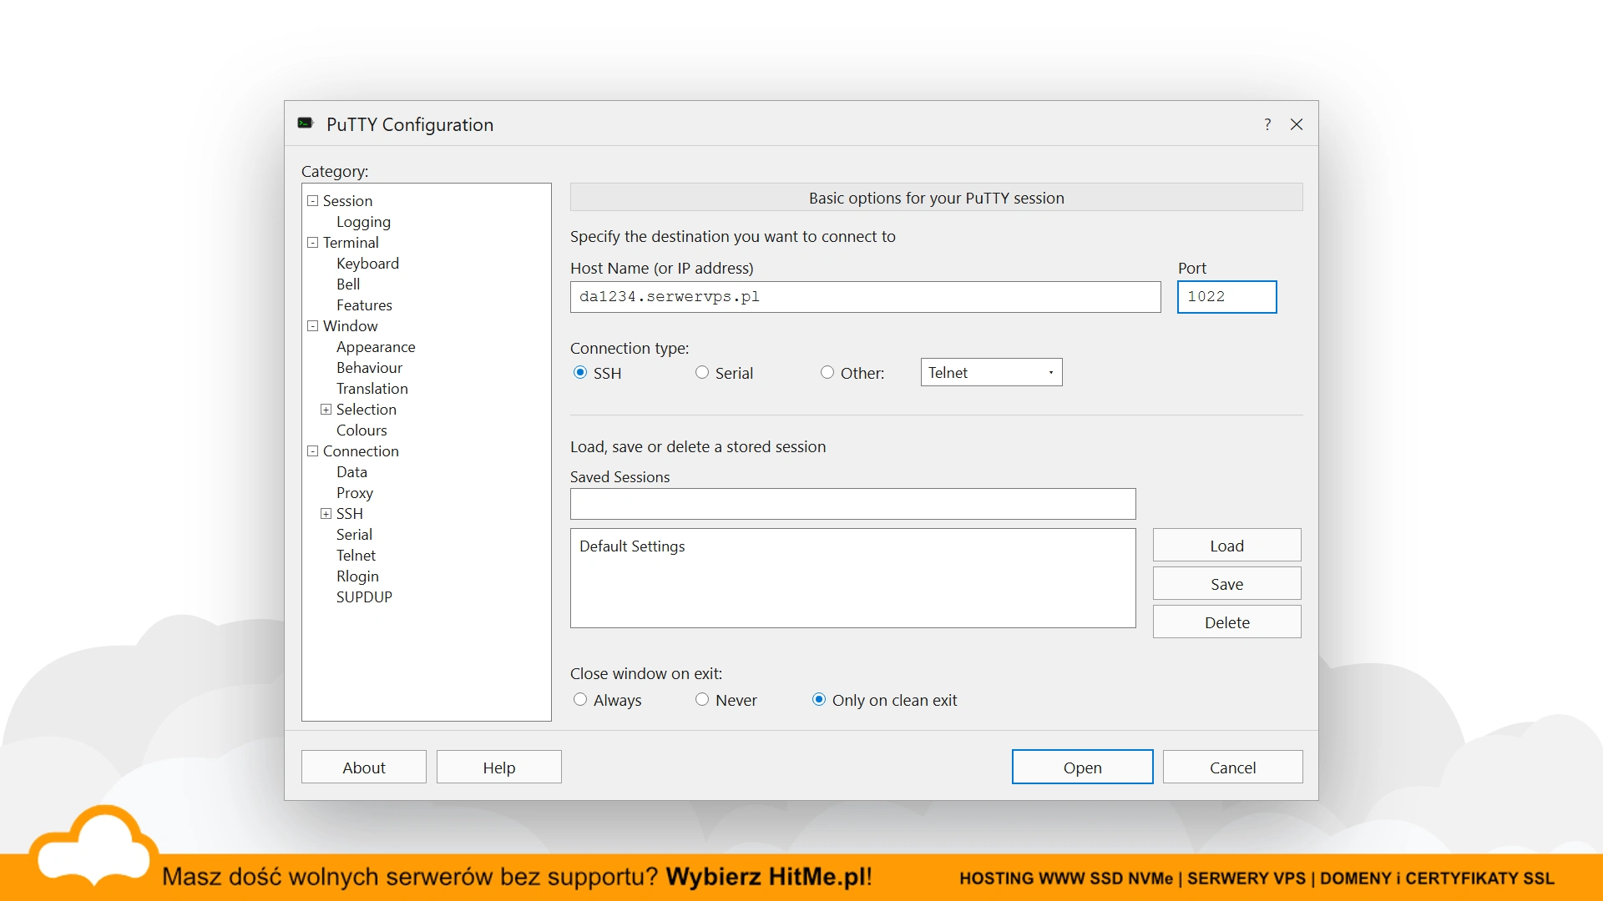Open the Keyboard category
1603x901 pixels.
[x=367, y=264]
